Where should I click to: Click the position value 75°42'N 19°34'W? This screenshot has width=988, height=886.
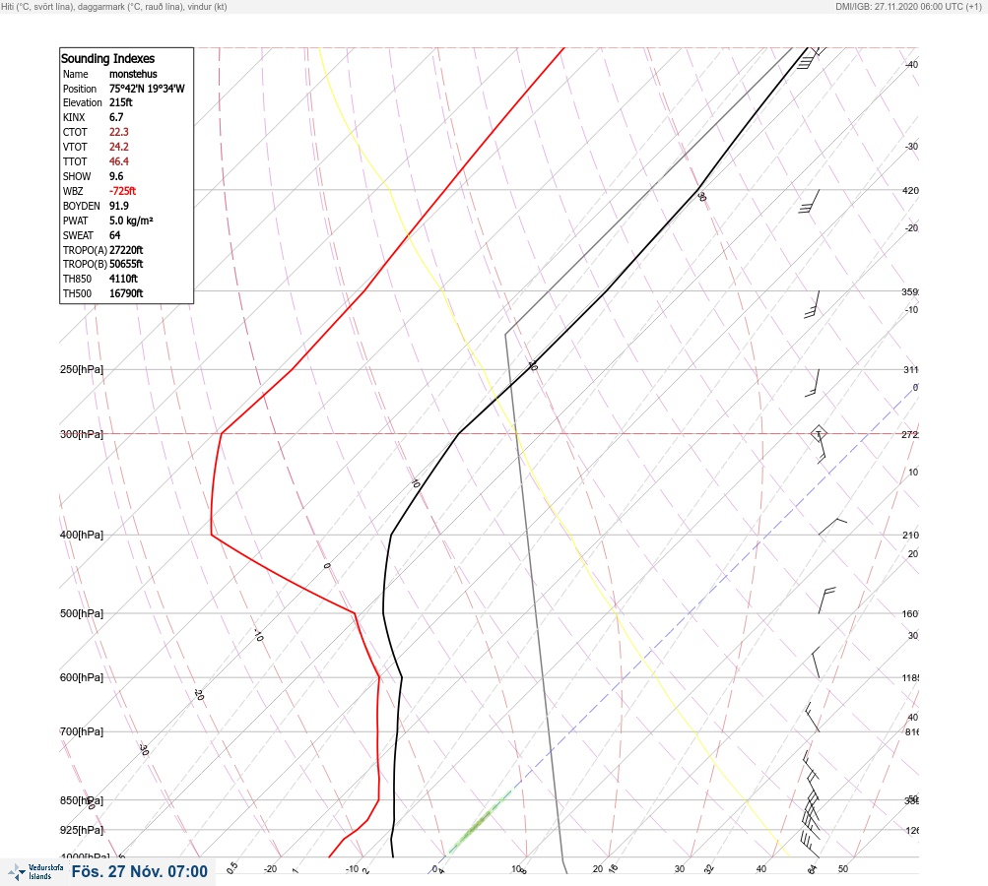tap(147, 89)
